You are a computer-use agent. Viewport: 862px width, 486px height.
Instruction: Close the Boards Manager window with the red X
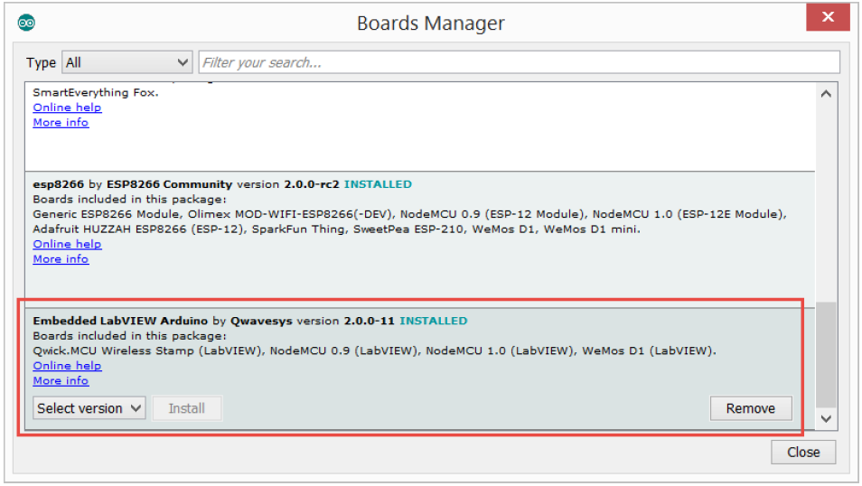[827, 19]
